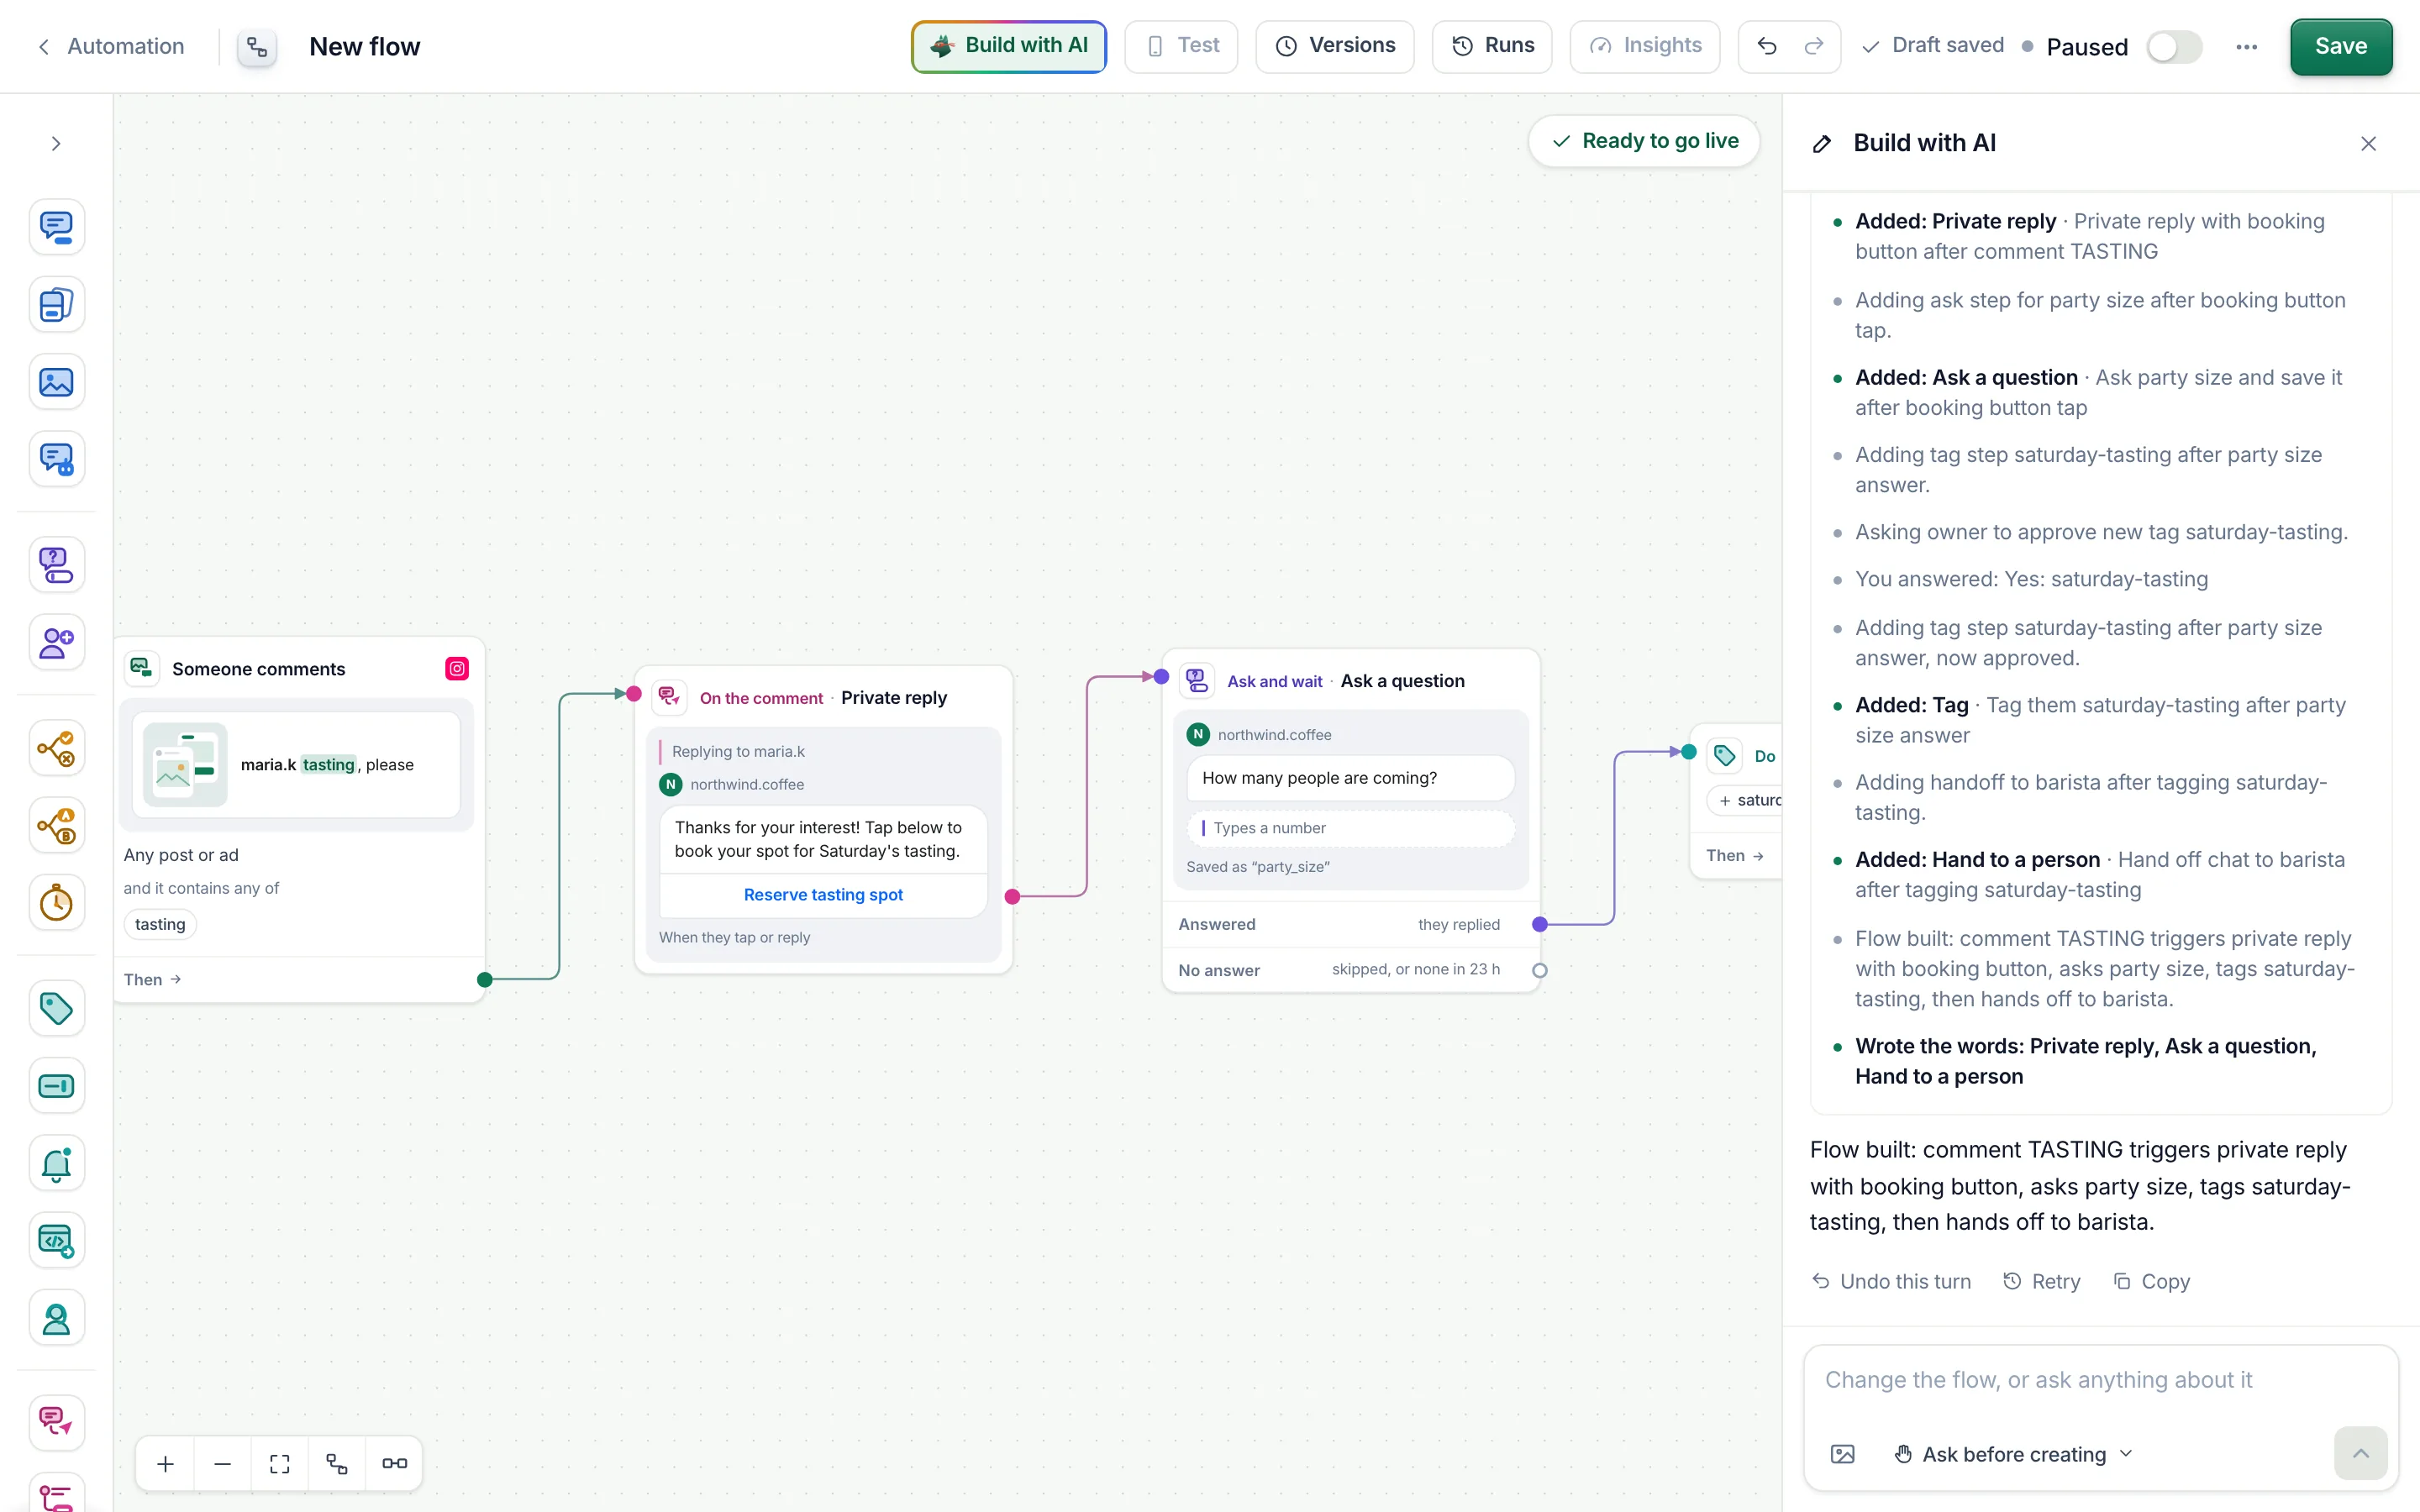Add a wait timer step
Image resolution: width=2420 pixels, height=1512 pixels.
56,903
